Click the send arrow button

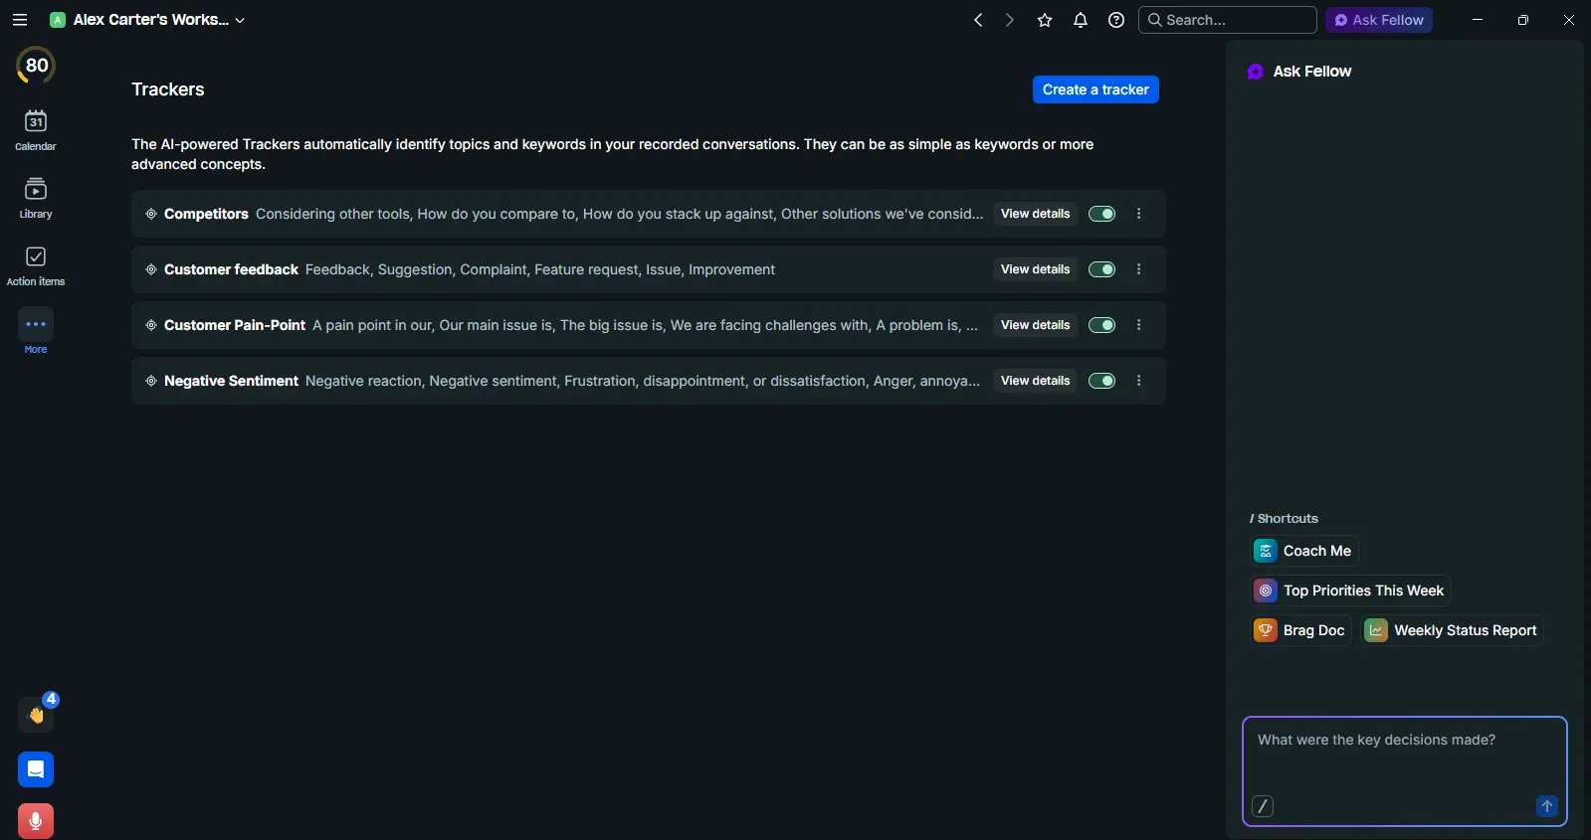pyautogui.click(x=1546, y=806)
